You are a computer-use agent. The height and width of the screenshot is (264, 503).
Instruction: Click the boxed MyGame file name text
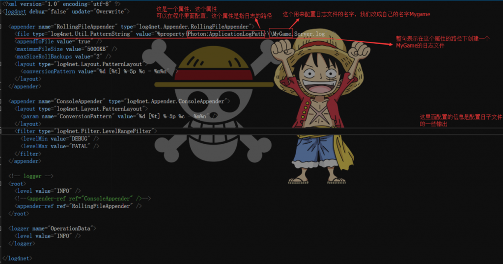282,34
